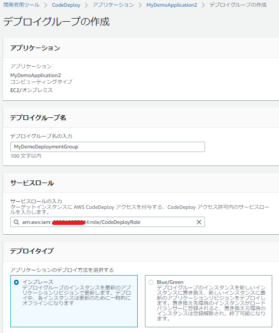Click the インプレース option description text

pyautogui.click(x=77, y=295)
